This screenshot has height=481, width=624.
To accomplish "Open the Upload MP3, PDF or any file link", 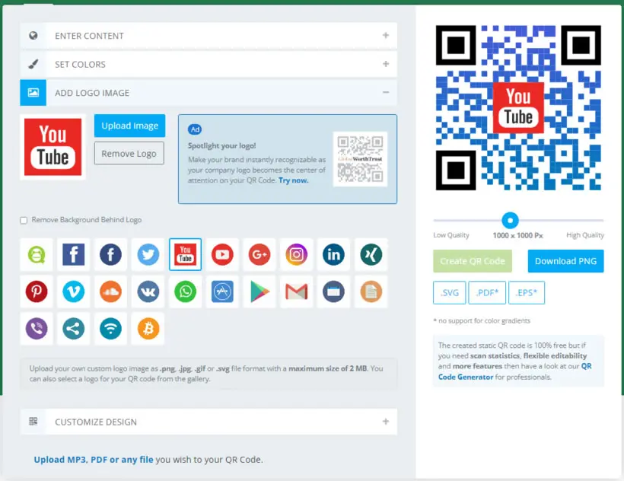I will (x=94, y=460).
